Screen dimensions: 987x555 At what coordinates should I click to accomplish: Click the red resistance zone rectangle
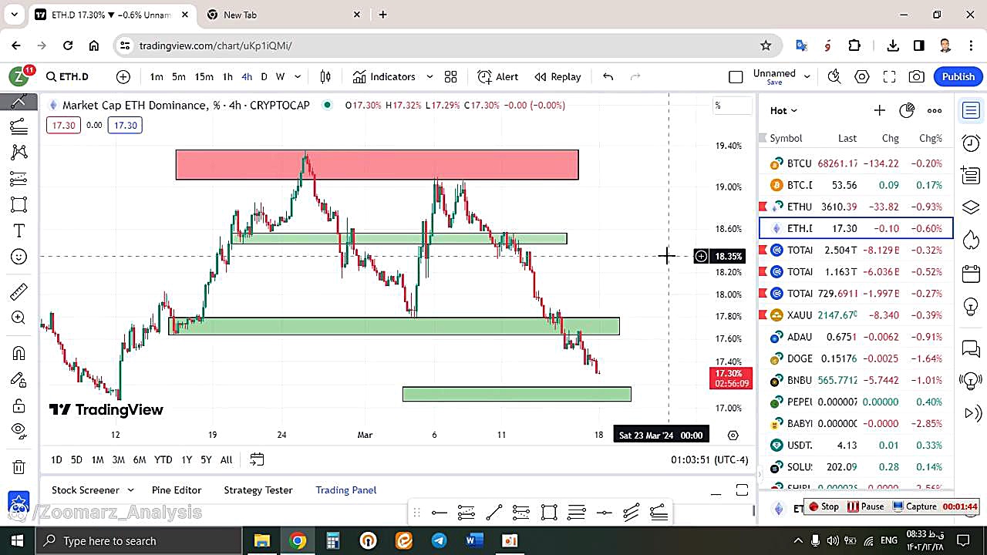point(377,165)
